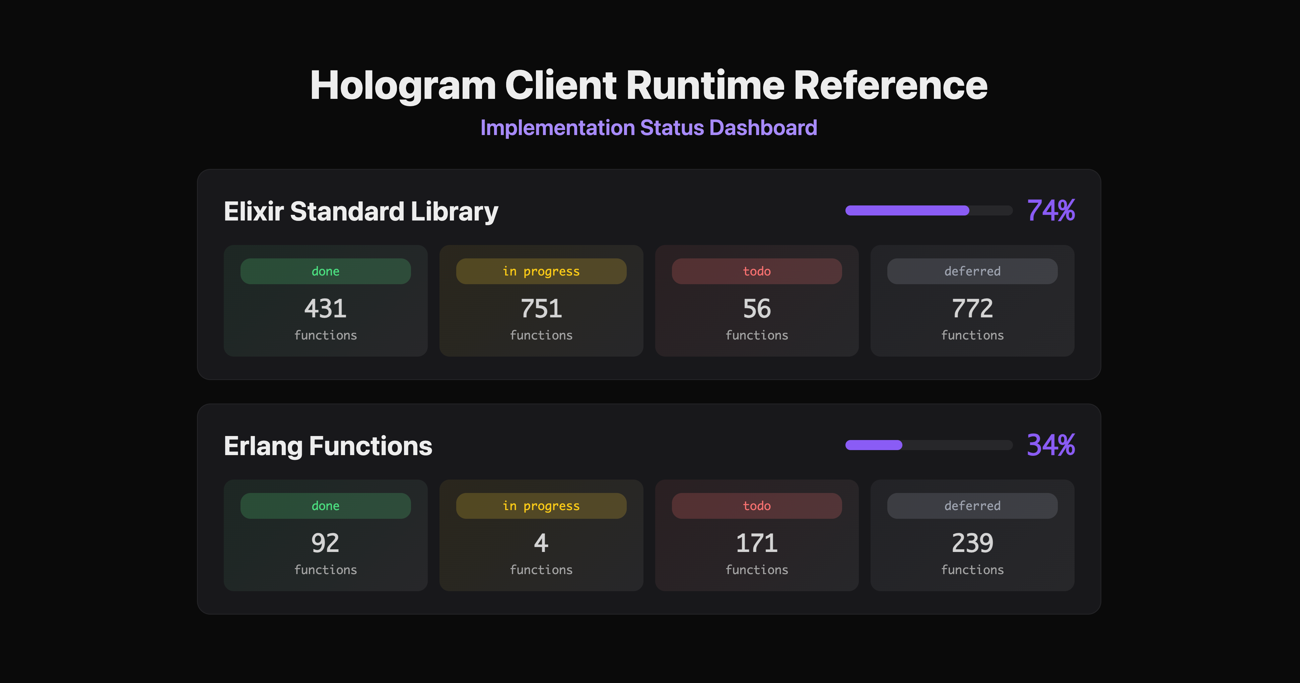The width and height of the screenshot is (1300, 683).
Task: Click the Elixir in progress badge
Action: coord(541,271)
